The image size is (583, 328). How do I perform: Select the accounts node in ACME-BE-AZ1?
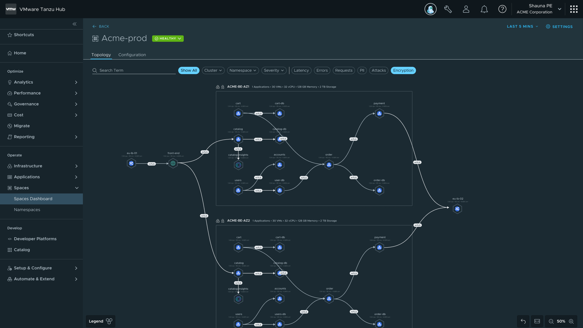pyautogui.click(x=280, y=165)
